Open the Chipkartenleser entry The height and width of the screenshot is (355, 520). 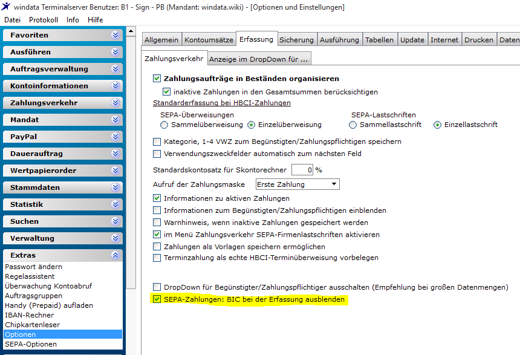pos(32,325)
